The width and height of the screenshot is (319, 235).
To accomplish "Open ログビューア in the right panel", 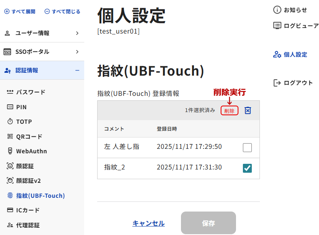I will pos(301,26).
